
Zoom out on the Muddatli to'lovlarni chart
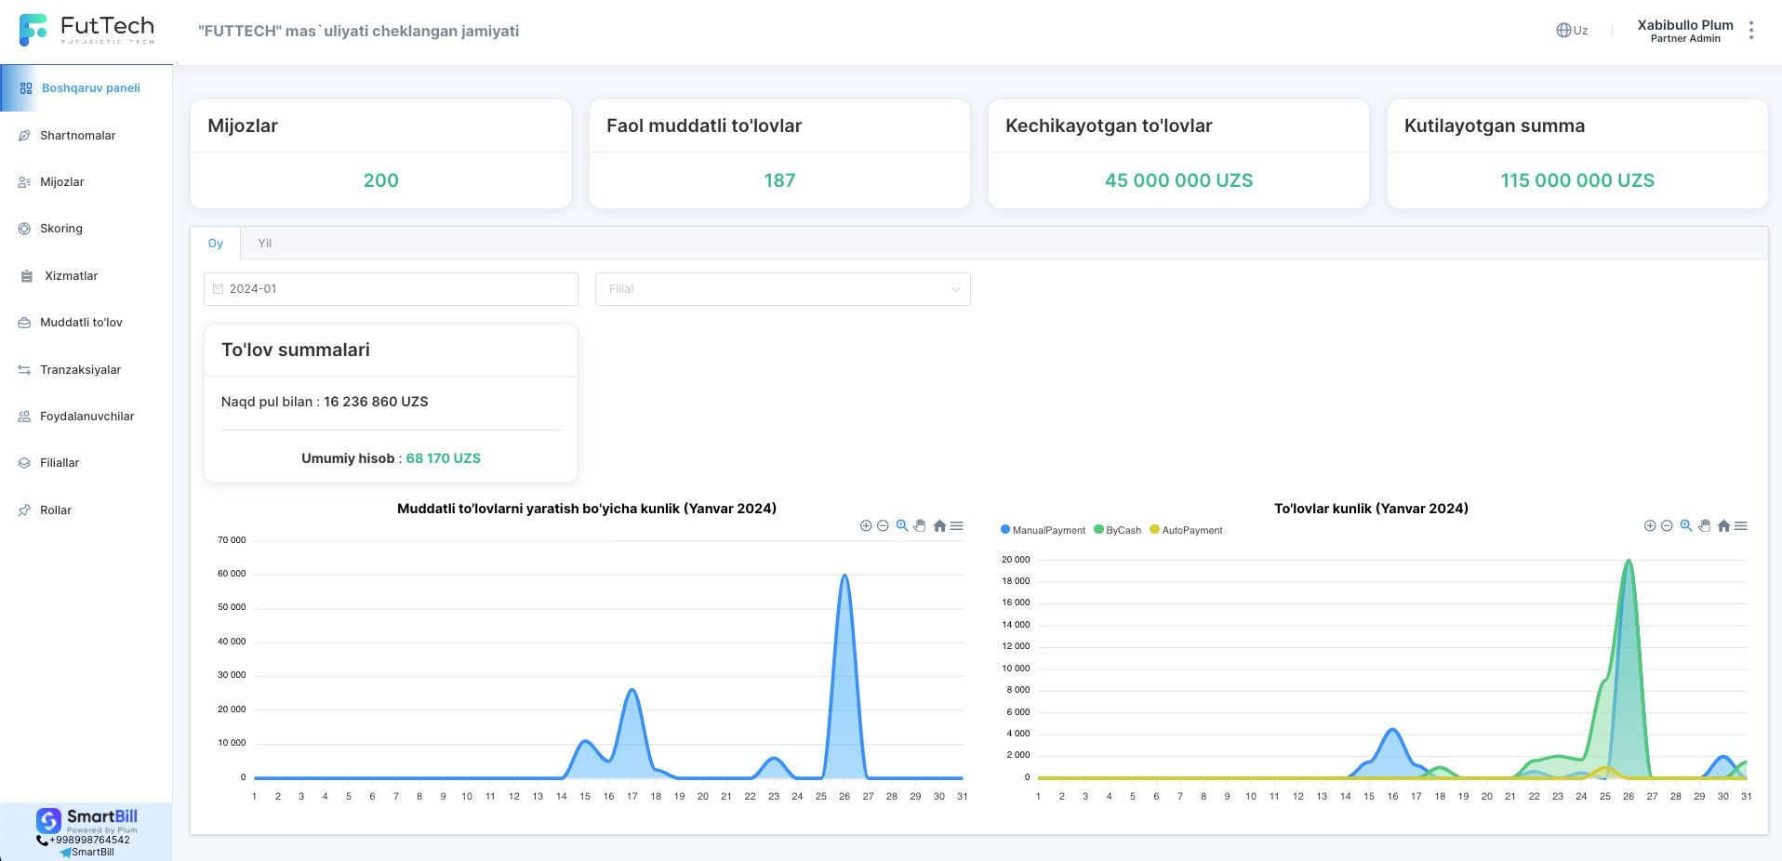pos(884,526)
